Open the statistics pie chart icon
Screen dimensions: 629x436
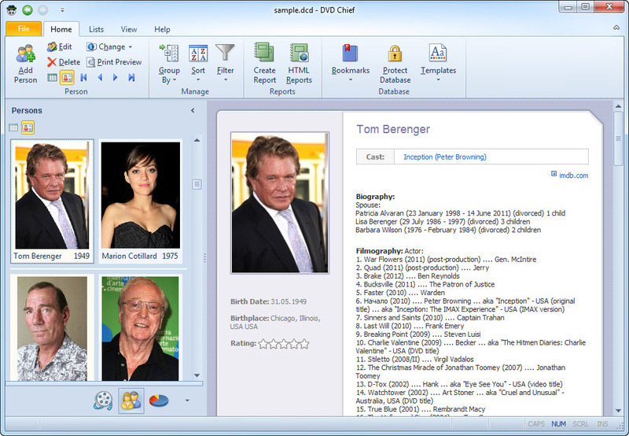(x=159, y=401)
